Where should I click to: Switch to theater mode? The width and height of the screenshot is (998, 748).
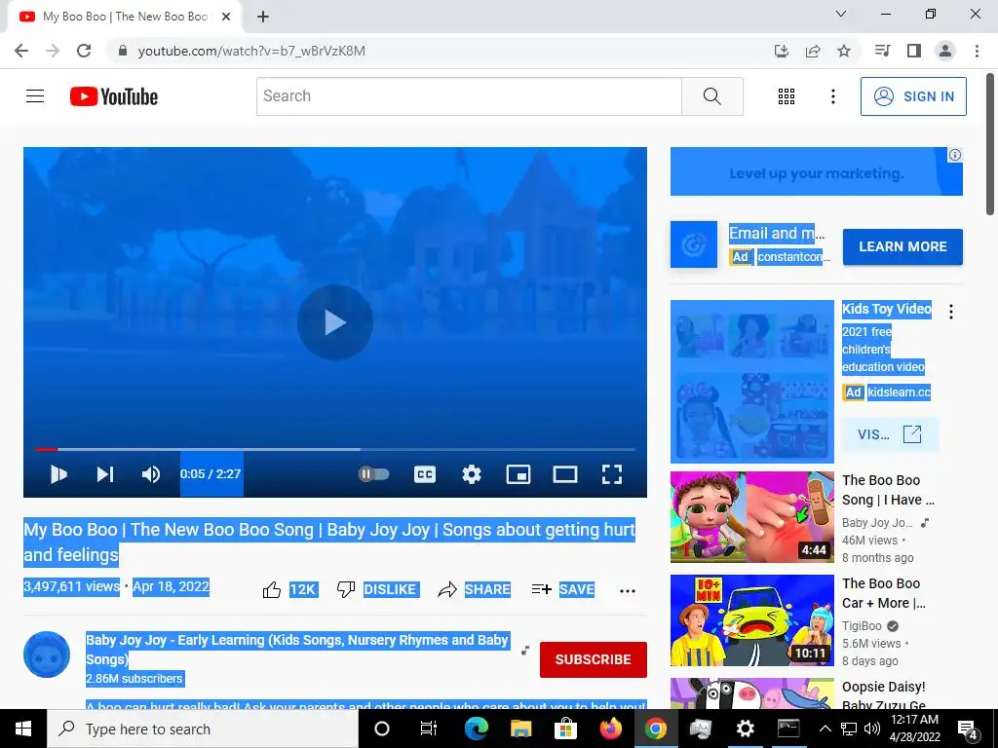tap(565, 474)
